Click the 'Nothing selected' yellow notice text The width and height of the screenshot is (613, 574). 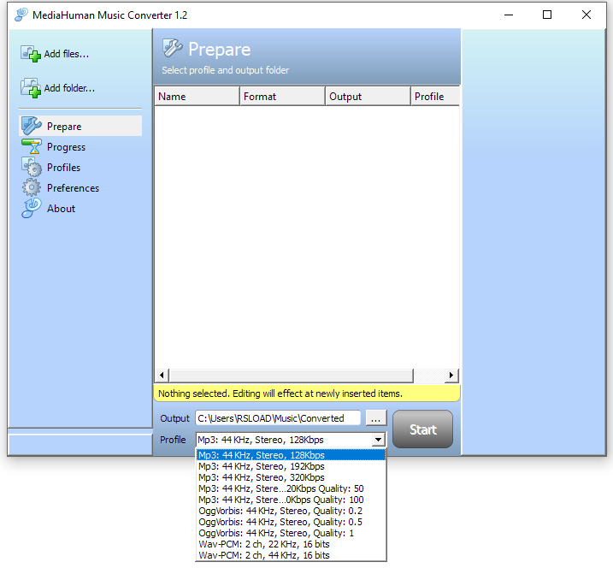(x=280, y=394)
